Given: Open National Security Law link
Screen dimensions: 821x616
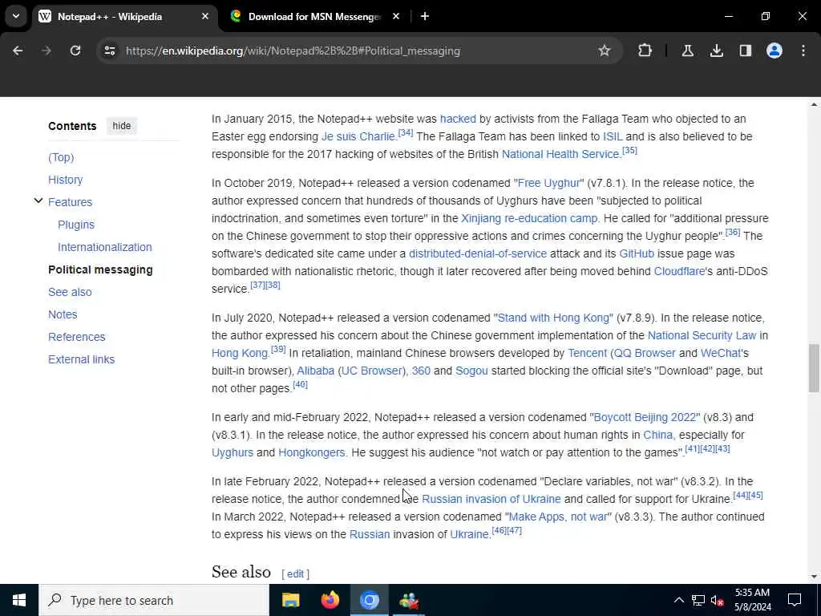Looking at the screenshot, I should point(702,336).
